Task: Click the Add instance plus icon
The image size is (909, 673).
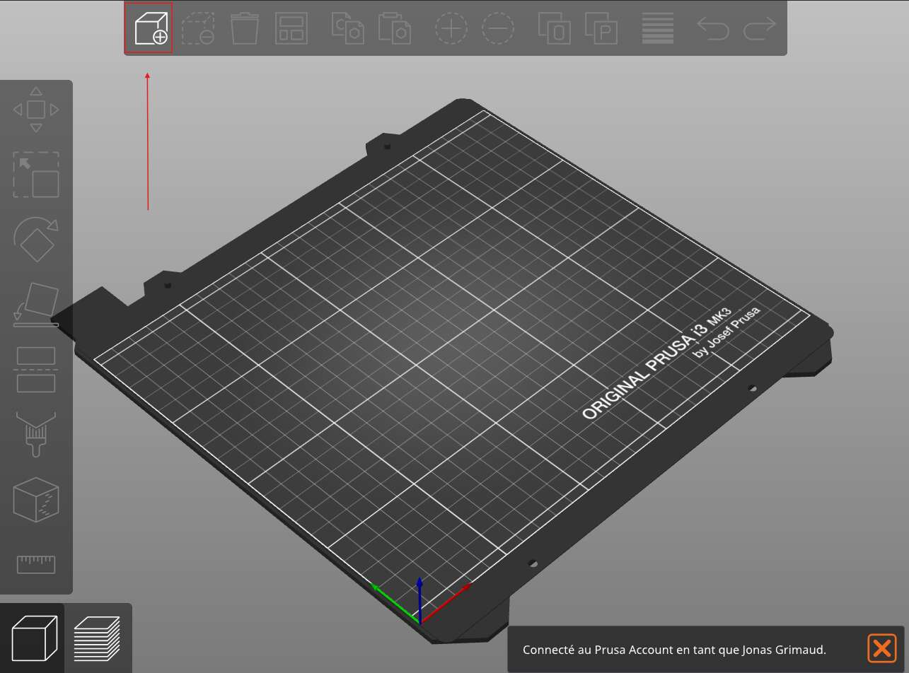Action: (451, 29)
